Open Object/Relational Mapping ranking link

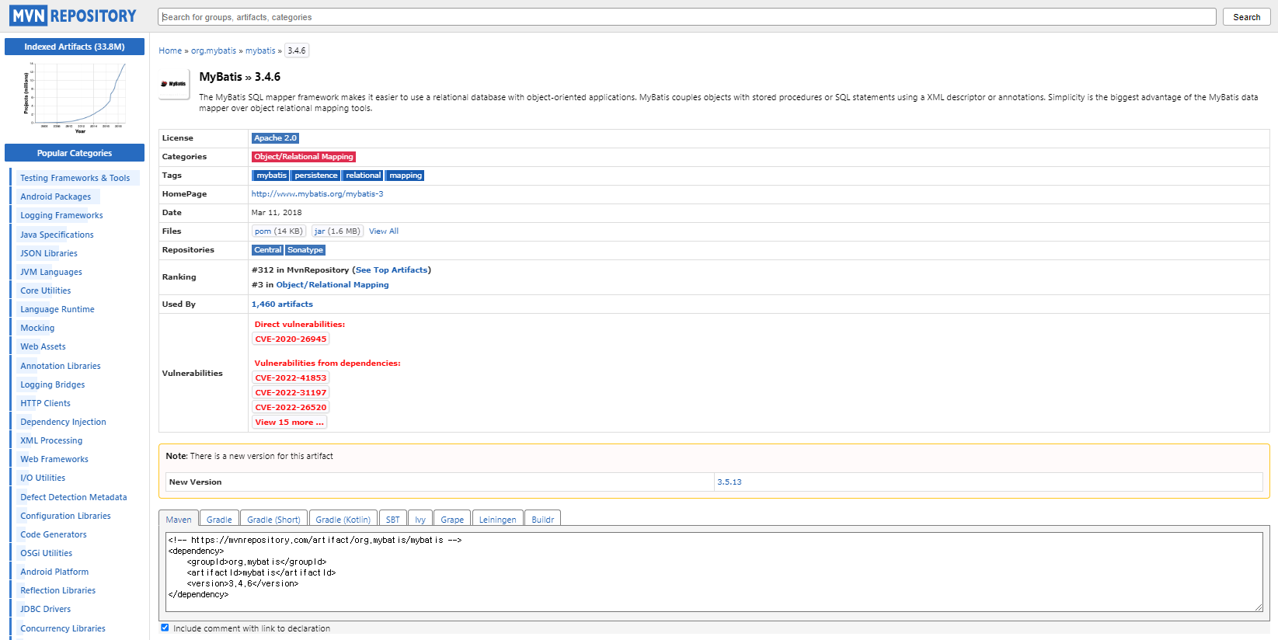point(333,285)
